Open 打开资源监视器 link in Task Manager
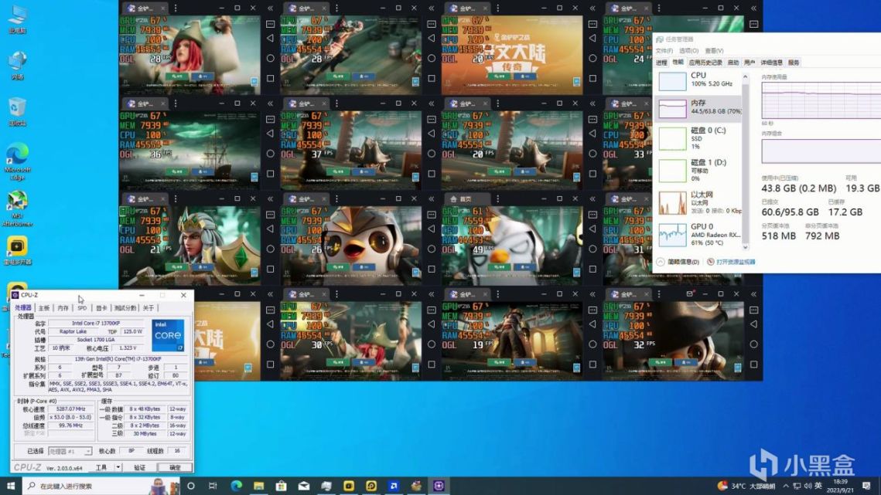 click(736, 262)
